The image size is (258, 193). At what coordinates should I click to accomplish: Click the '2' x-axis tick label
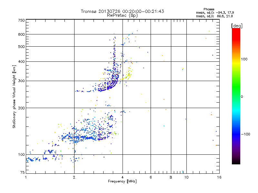74,177
